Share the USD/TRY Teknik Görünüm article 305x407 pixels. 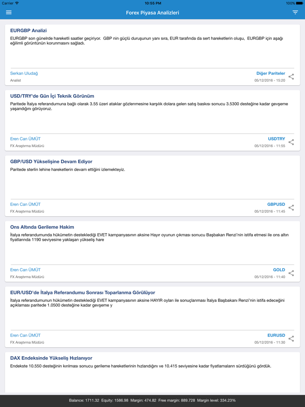click(x=291, y=142)
